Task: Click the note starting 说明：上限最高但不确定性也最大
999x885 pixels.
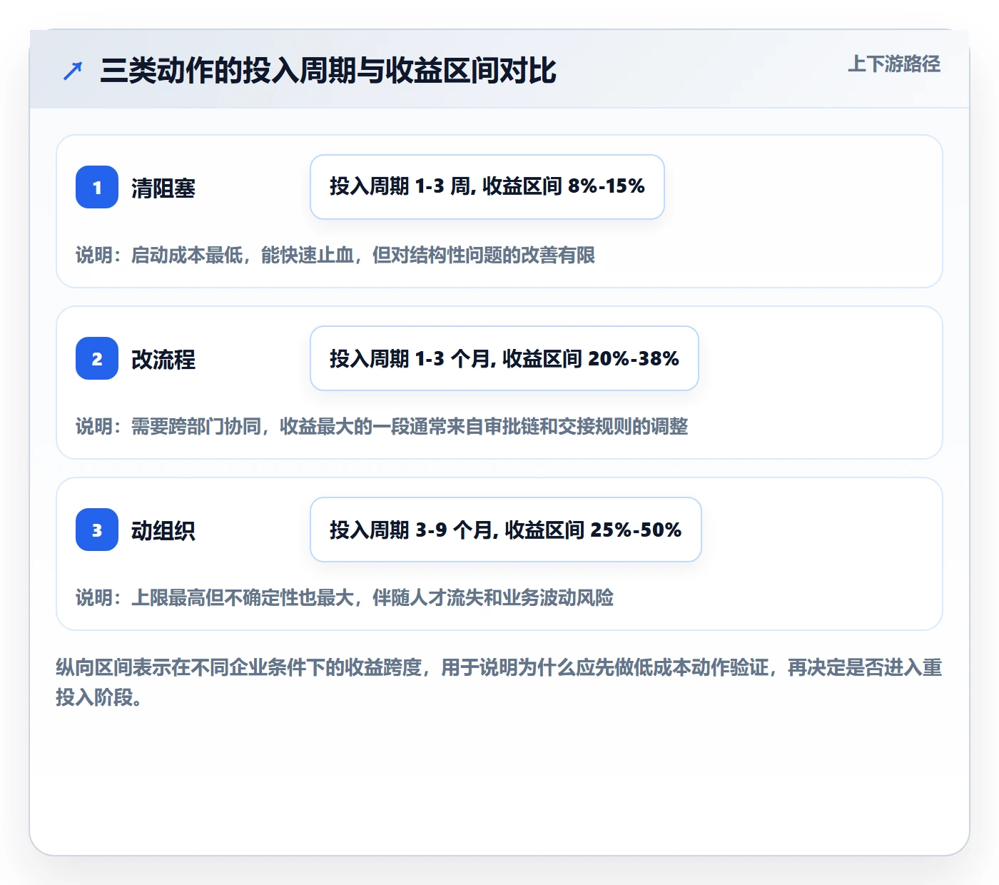Action: tap(345, 597)
